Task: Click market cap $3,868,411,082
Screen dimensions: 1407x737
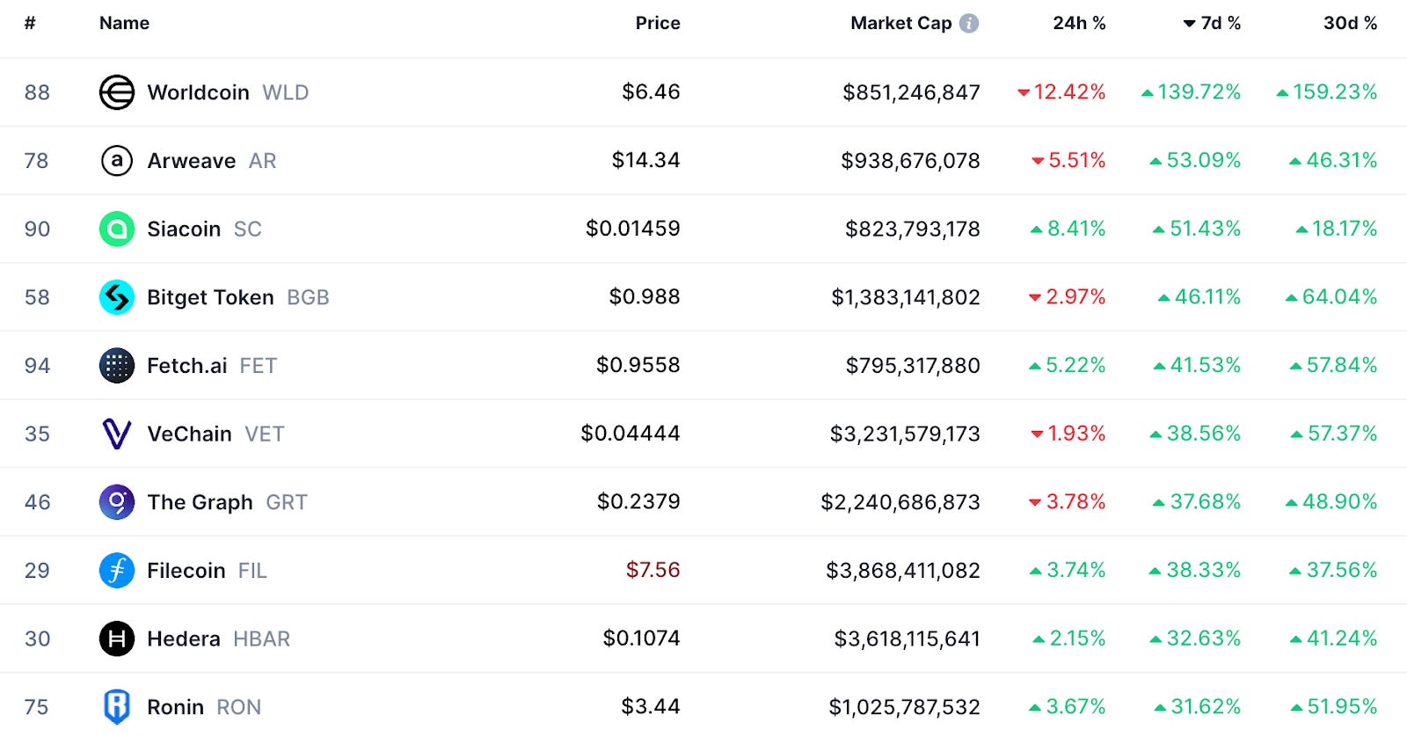Action: [x=903, y=571]
